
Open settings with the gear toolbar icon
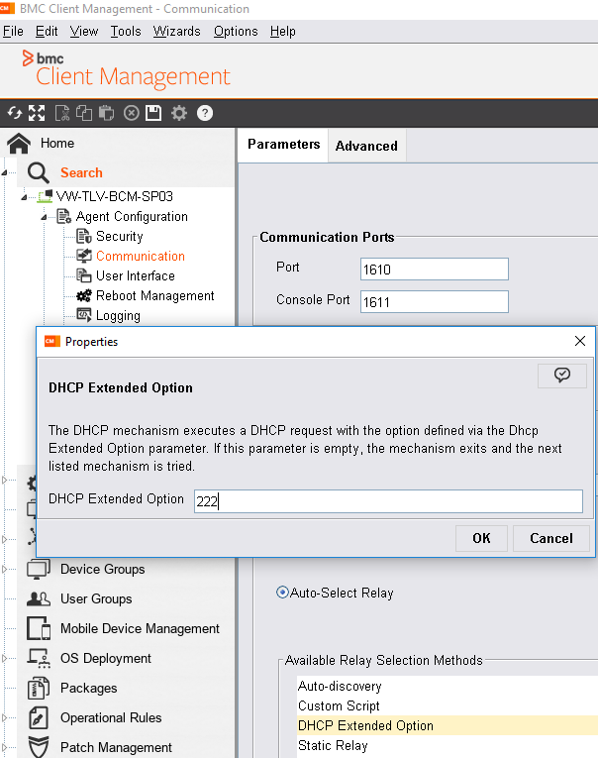click(179, 113)
